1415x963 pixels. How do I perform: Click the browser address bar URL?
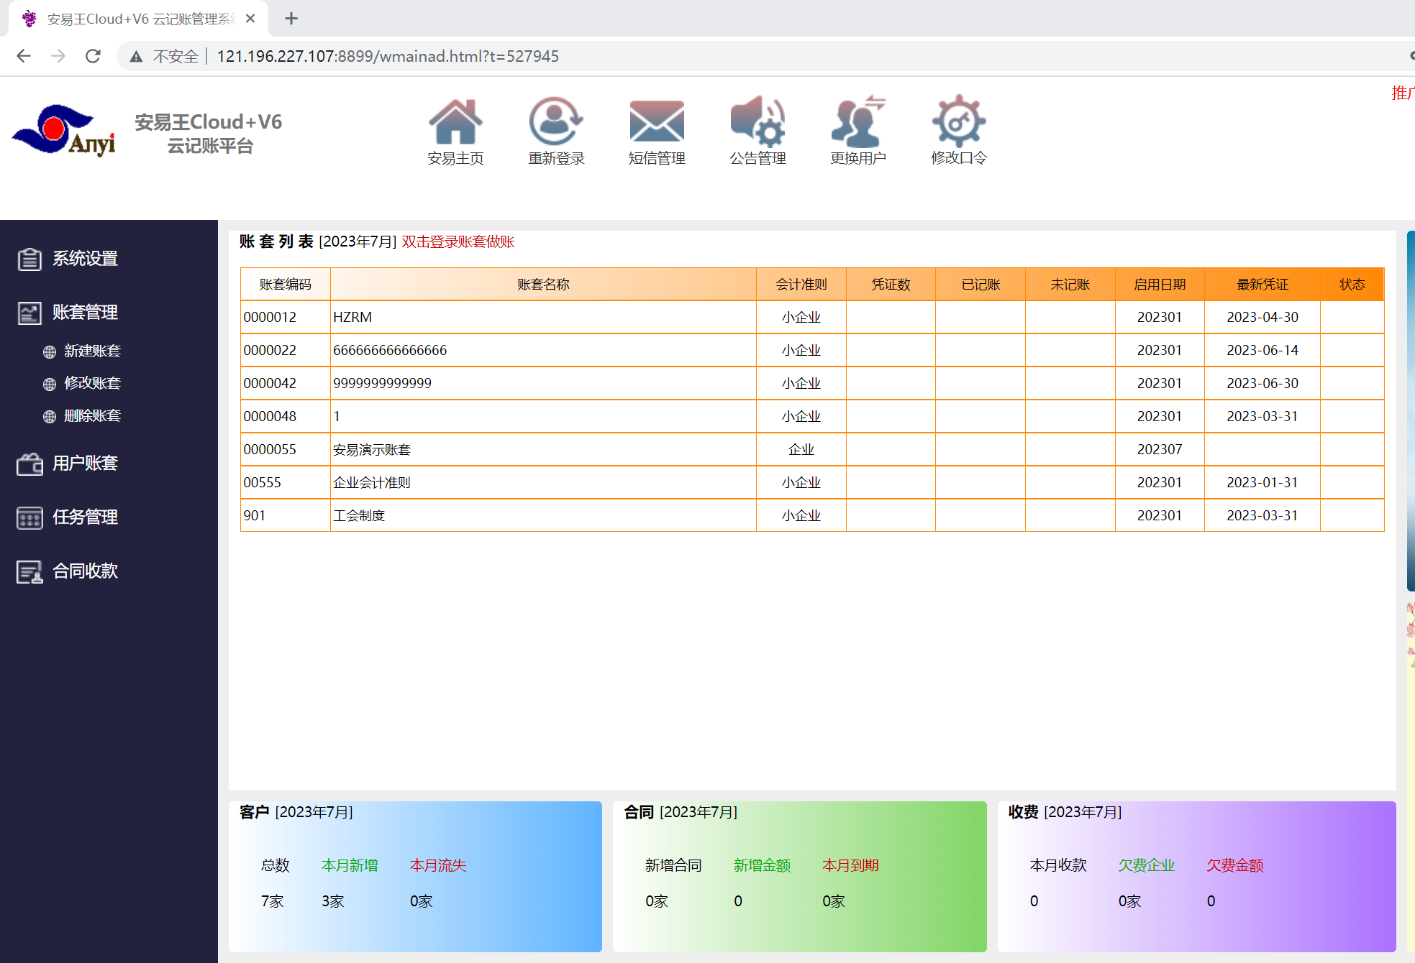pos(388,56)
